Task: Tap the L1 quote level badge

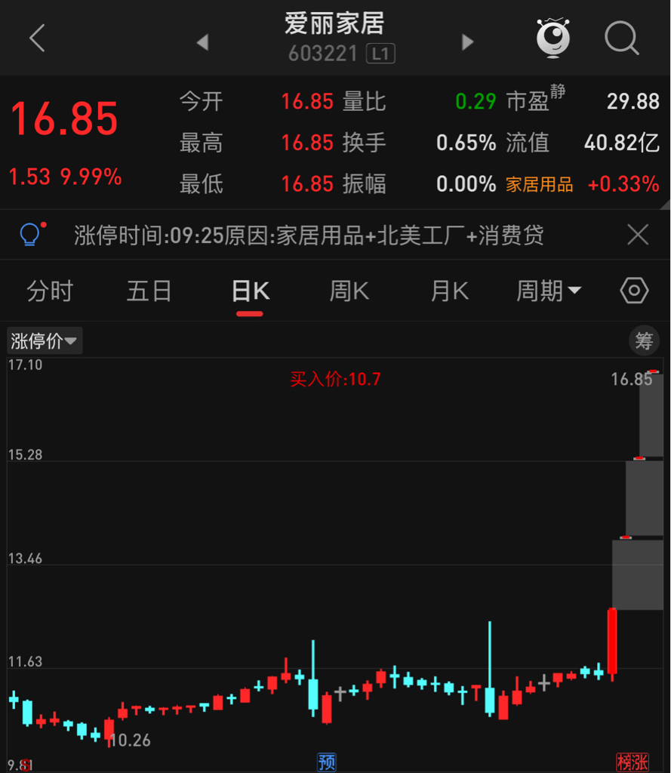Action: 380,54
